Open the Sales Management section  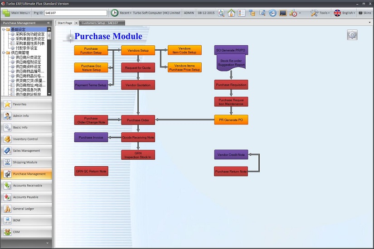(26, 151)
